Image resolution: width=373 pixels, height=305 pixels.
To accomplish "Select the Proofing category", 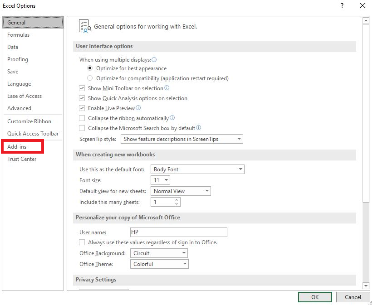I will [33, 59].
